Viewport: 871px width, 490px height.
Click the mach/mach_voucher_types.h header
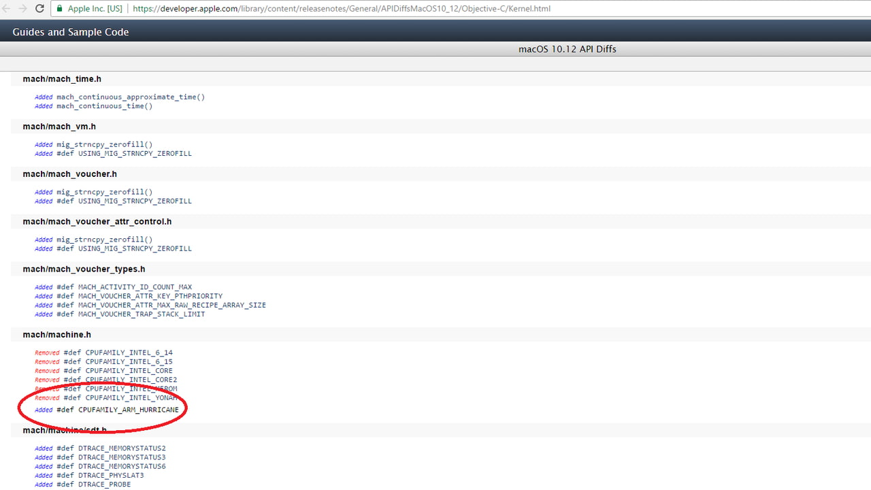coord(84,269)
